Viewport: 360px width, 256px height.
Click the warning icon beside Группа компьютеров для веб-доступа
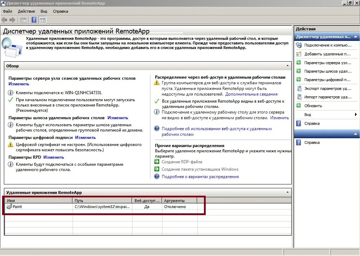click(x=157, y=83)
